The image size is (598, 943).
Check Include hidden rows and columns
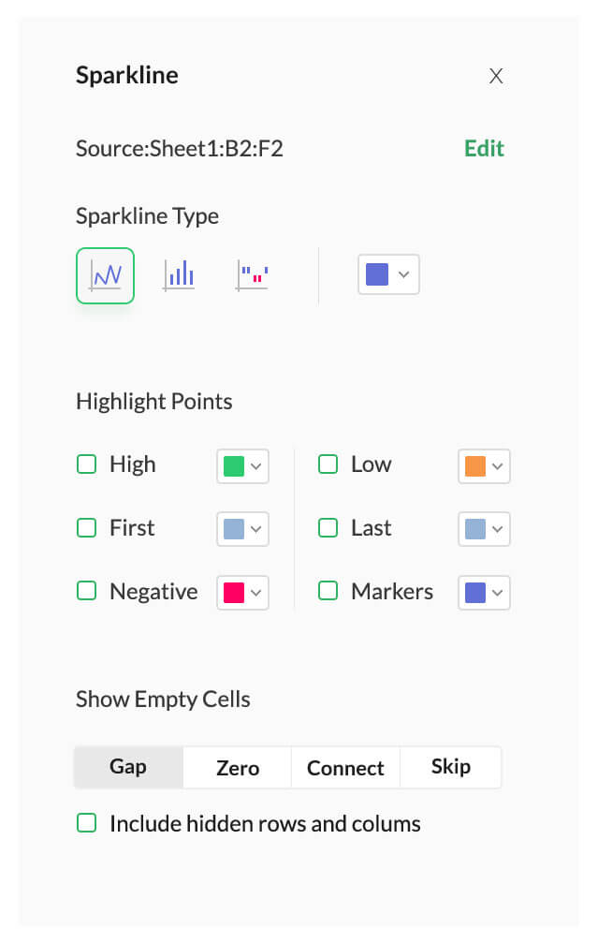[86, 823]
